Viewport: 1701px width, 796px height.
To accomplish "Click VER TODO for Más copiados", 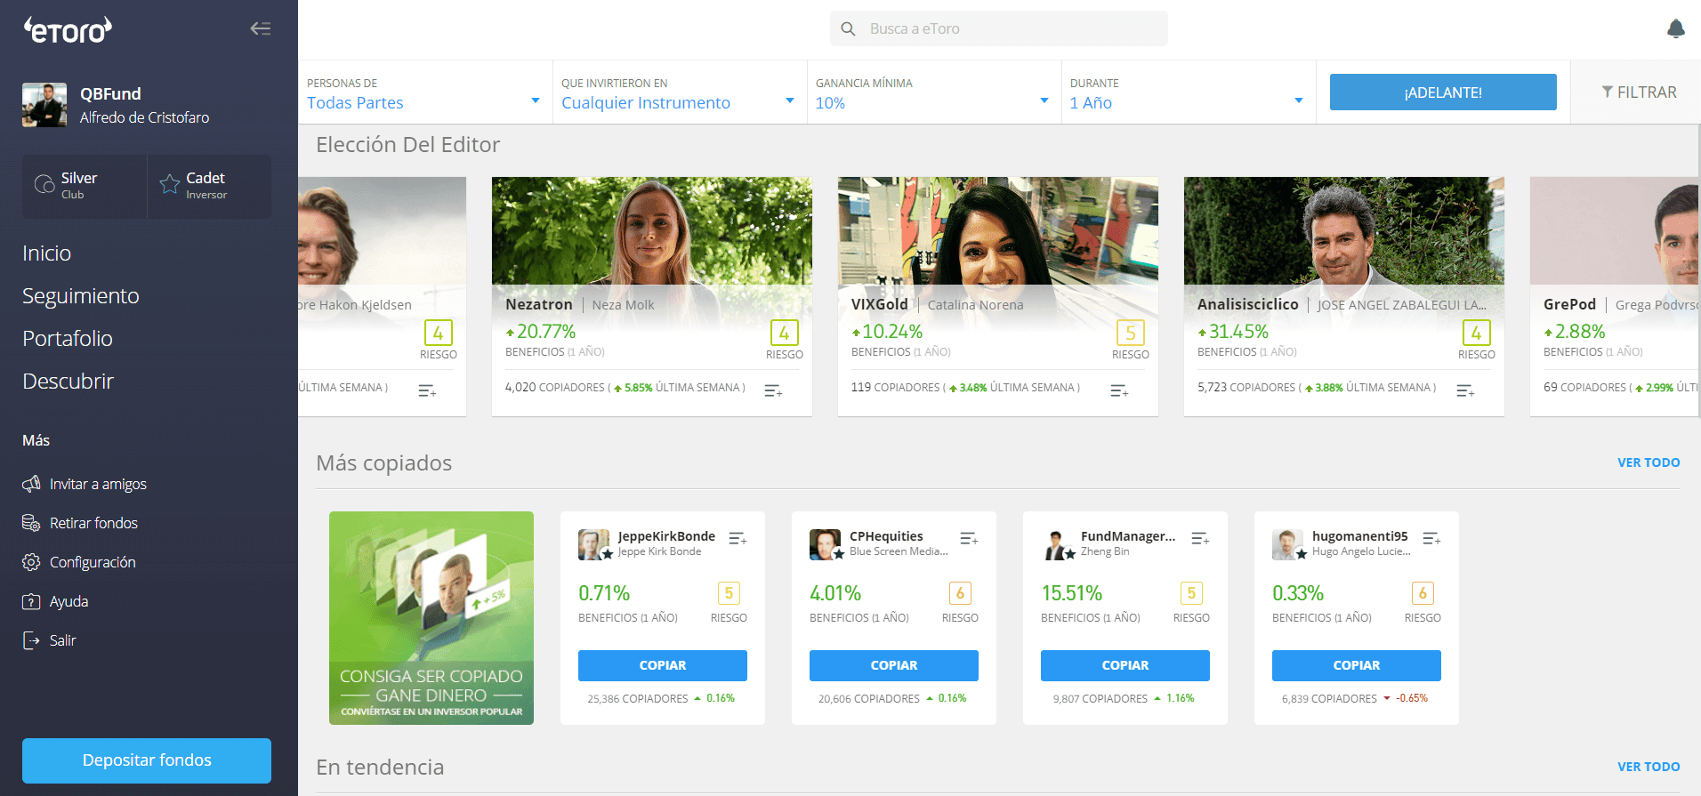I will (1649, 462).
